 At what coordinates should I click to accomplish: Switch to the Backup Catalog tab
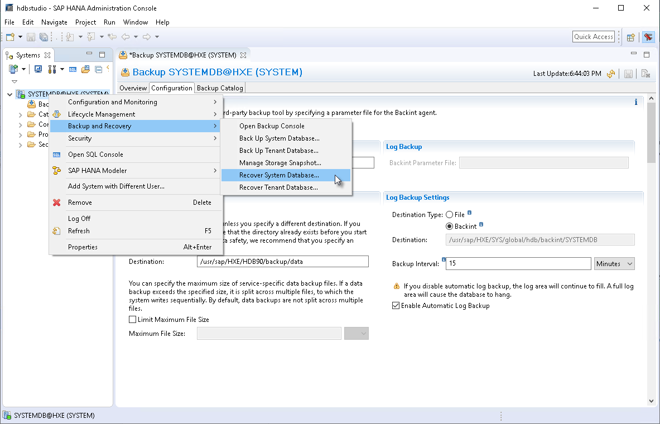(219, 88)
